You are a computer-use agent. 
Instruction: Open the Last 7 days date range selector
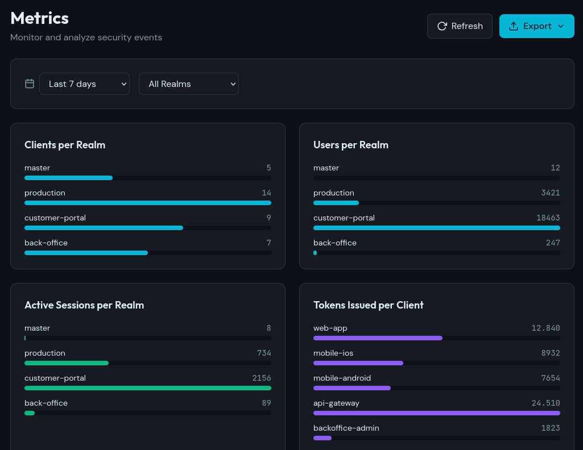(84, 84)
